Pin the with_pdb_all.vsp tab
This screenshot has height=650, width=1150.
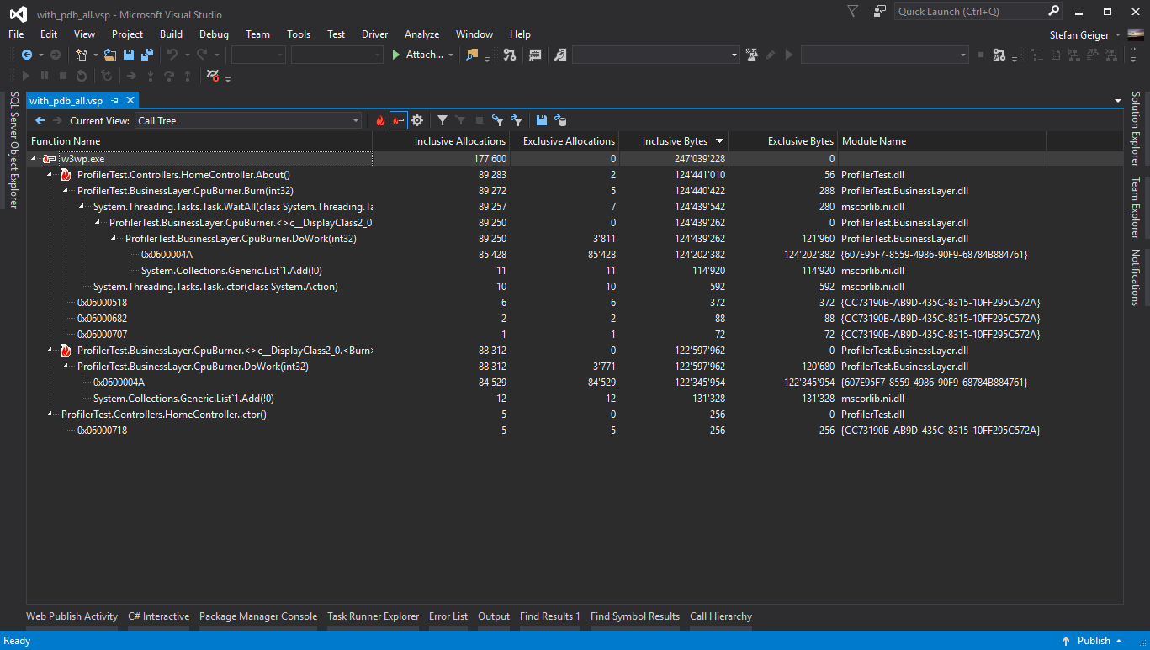tap(114, 100)
